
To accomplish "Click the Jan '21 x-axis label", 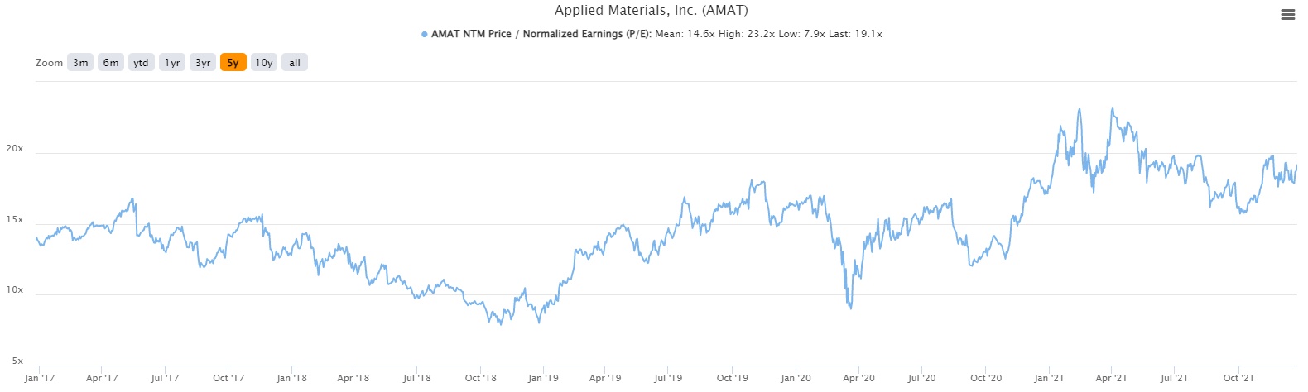I will 1049,378.
